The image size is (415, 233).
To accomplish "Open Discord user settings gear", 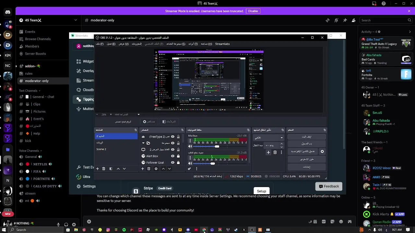I will [x=74, y=224].
